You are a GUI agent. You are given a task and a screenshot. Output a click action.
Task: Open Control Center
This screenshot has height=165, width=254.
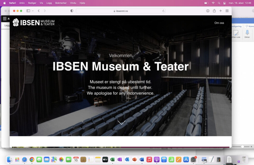225,3
